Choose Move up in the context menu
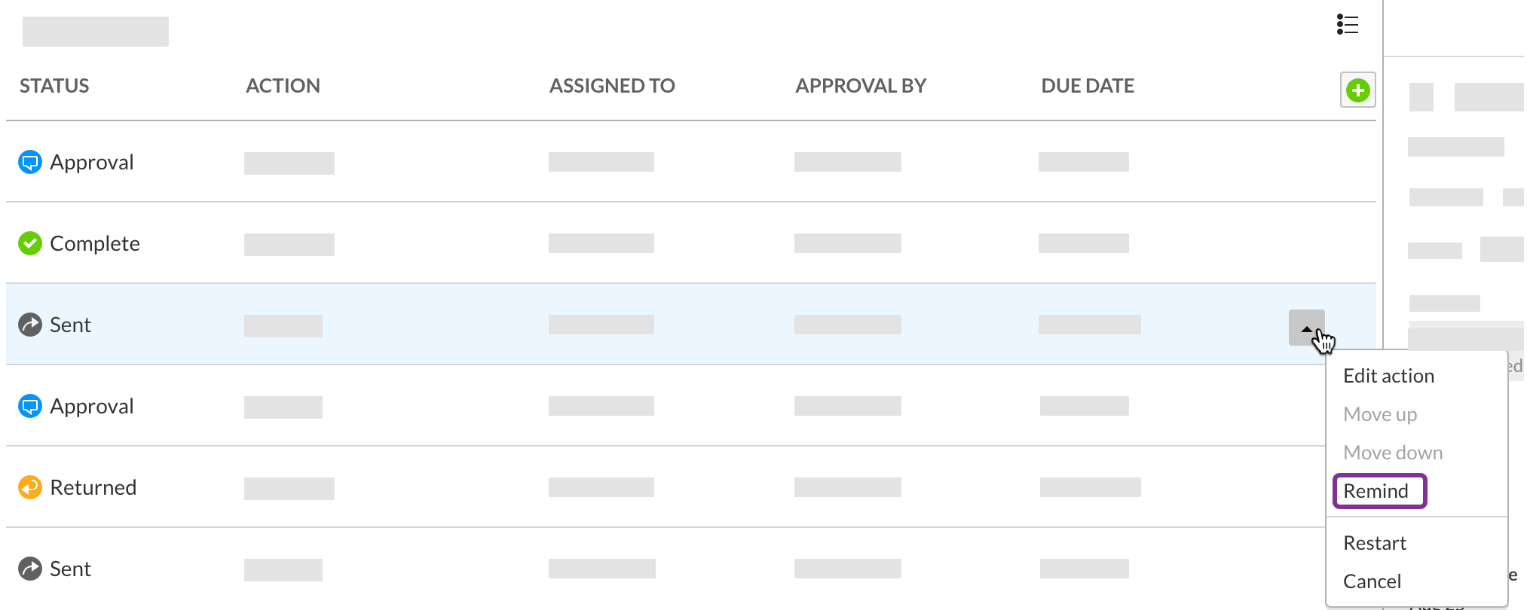1527x610 pixels. tap(1380, 414)
